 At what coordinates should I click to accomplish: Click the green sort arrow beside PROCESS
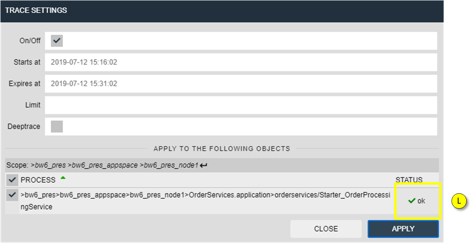click(x=63, y=178)
